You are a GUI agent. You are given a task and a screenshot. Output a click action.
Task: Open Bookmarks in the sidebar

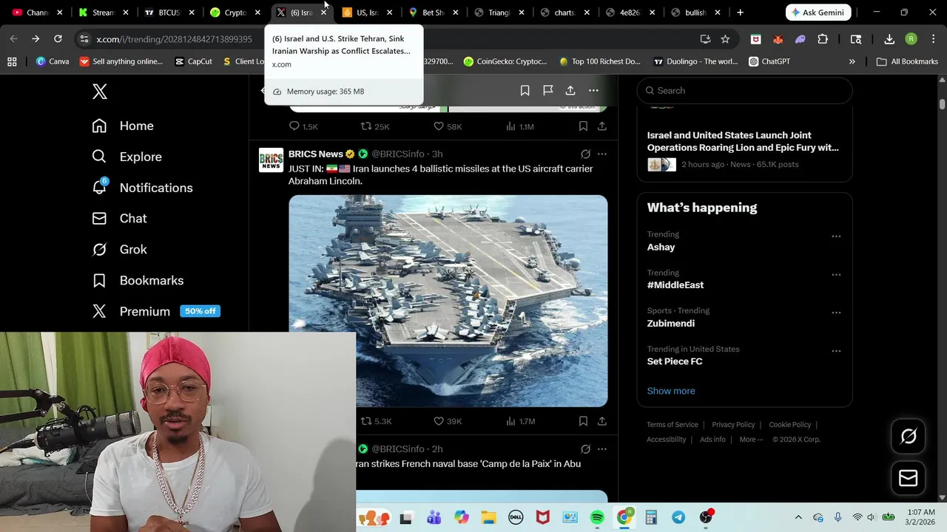coord(138,281)
